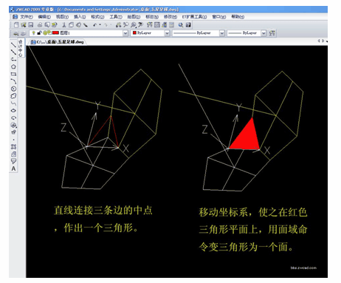Click the Copy icon
The height and width of the screenshot is (283, 341).
[x=71, y=25]
